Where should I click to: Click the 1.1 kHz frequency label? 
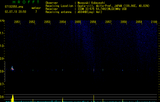(2, 33)
